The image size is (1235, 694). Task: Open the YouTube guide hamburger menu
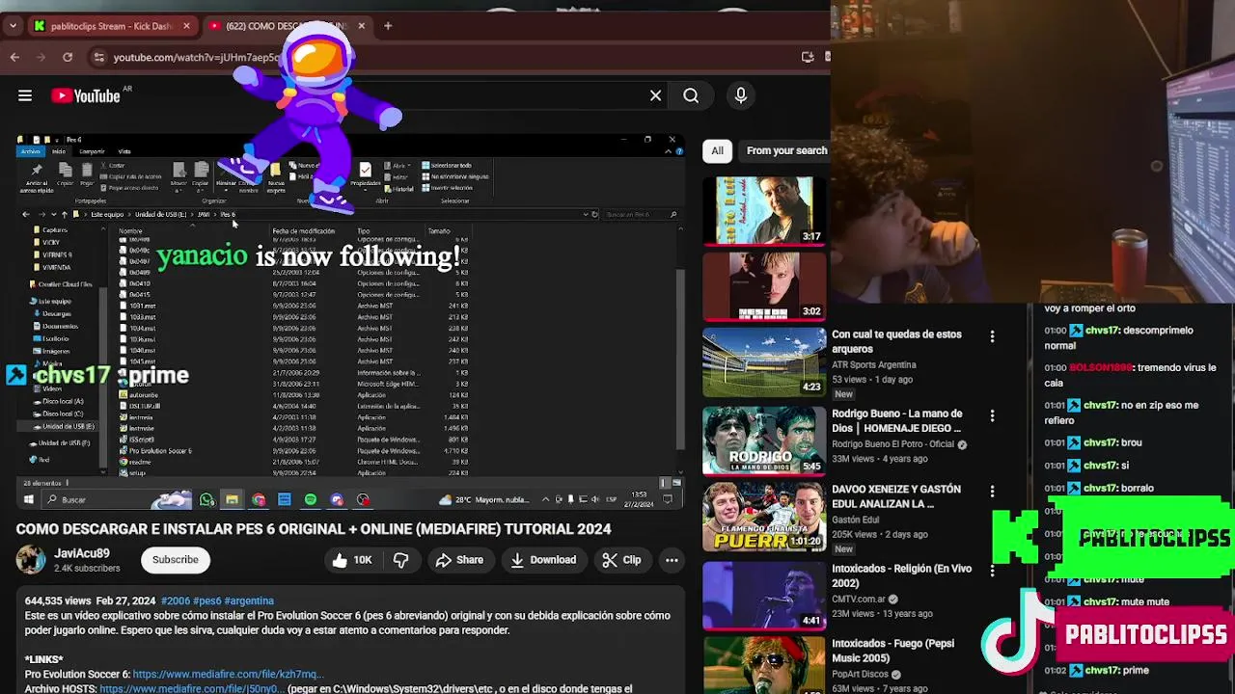pyautogui.click(x=25, y=95)
